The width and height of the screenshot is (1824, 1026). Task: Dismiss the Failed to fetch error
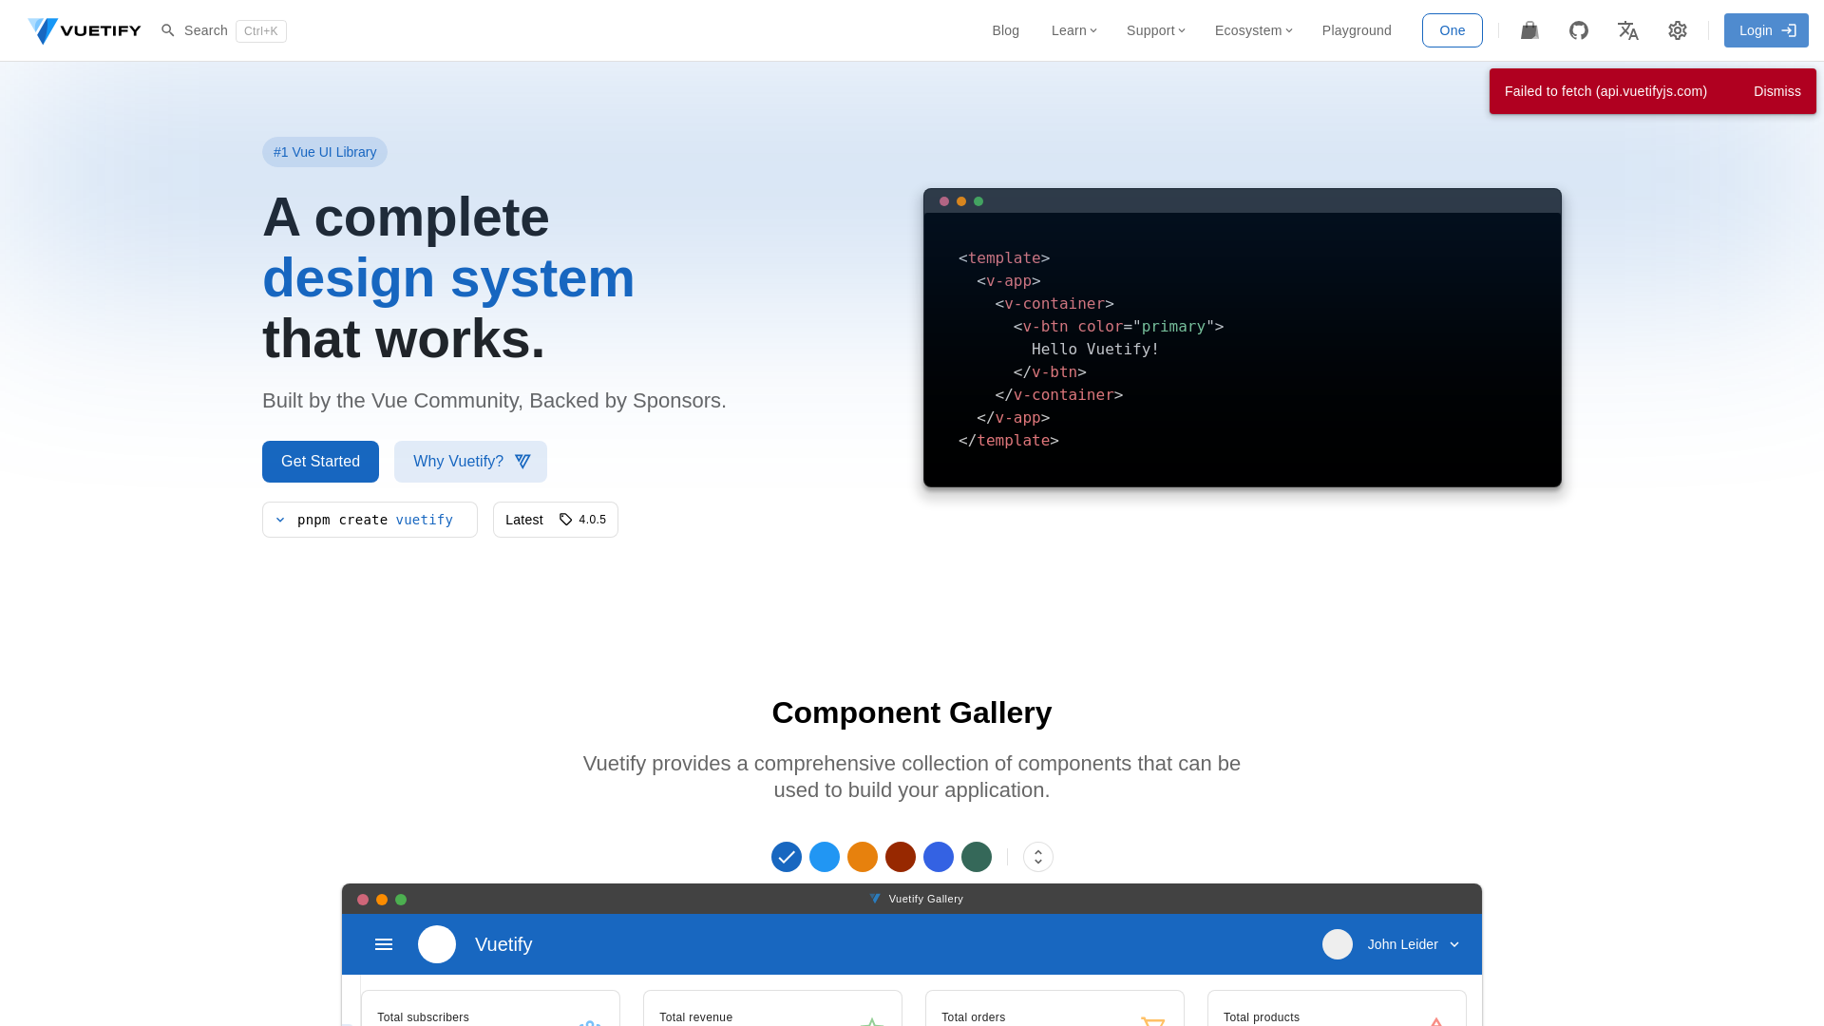(1776, 91)
